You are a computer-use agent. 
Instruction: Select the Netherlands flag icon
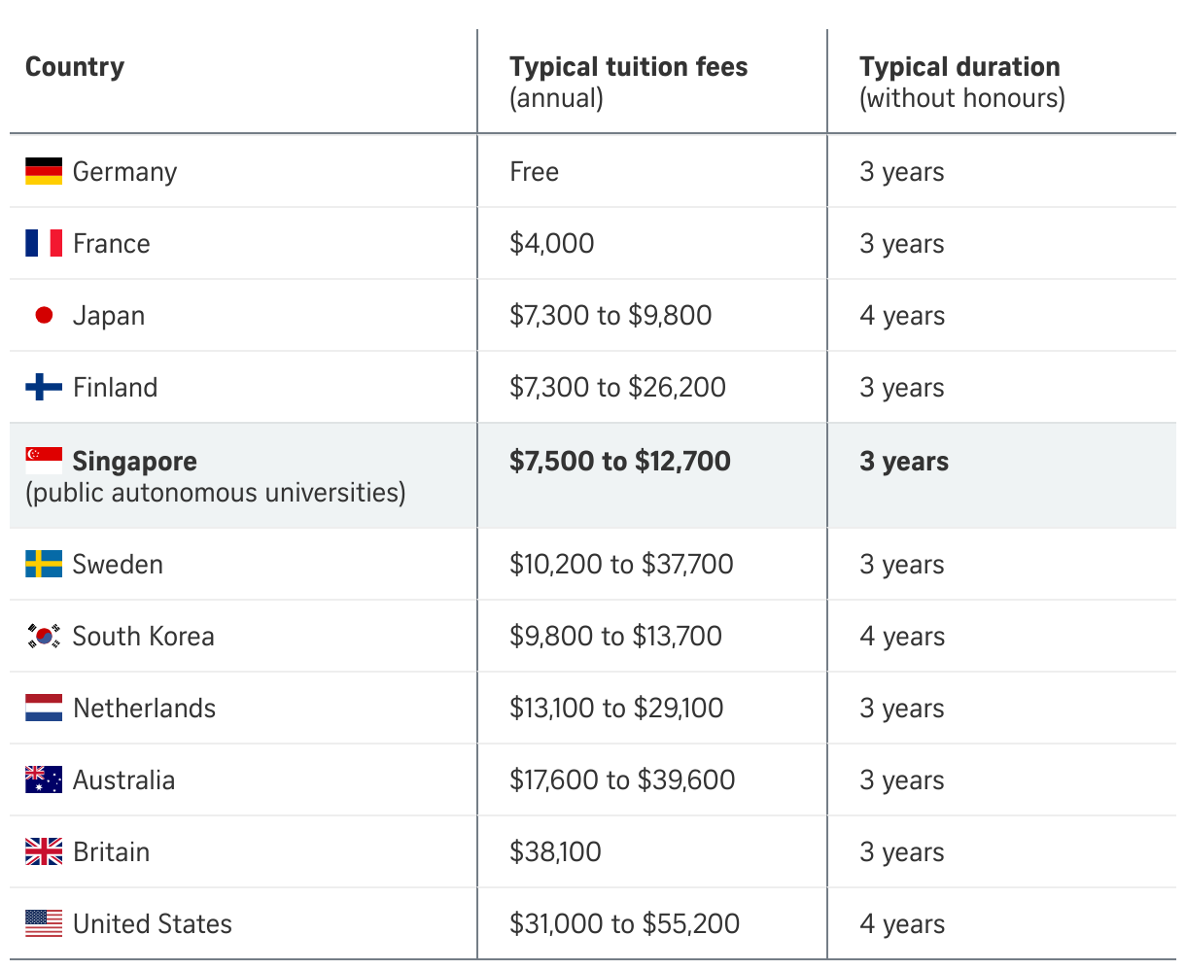[44, 708]
